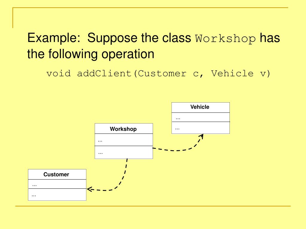Click the heading line 'the following operation'
The height and width of the screenshot is (229, 306).
pyautogui.click(x=91, y=54)
